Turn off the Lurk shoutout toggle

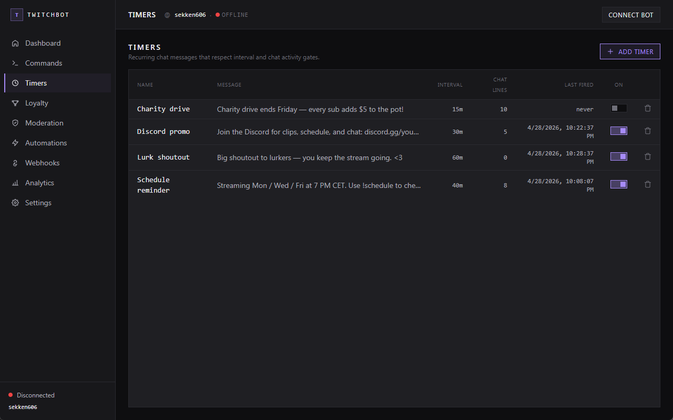click(x=619, y=156)
